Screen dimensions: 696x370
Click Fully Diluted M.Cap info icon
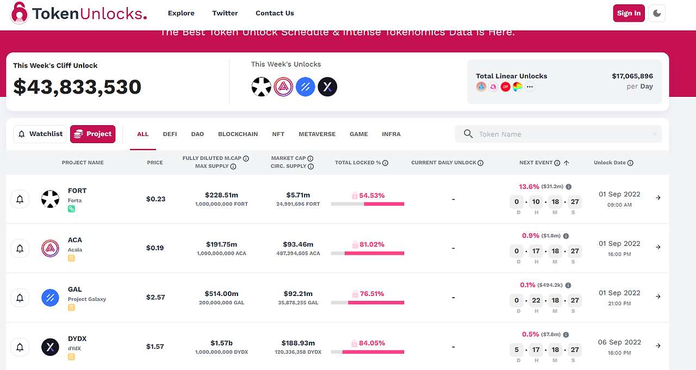(x=246, y=158)
